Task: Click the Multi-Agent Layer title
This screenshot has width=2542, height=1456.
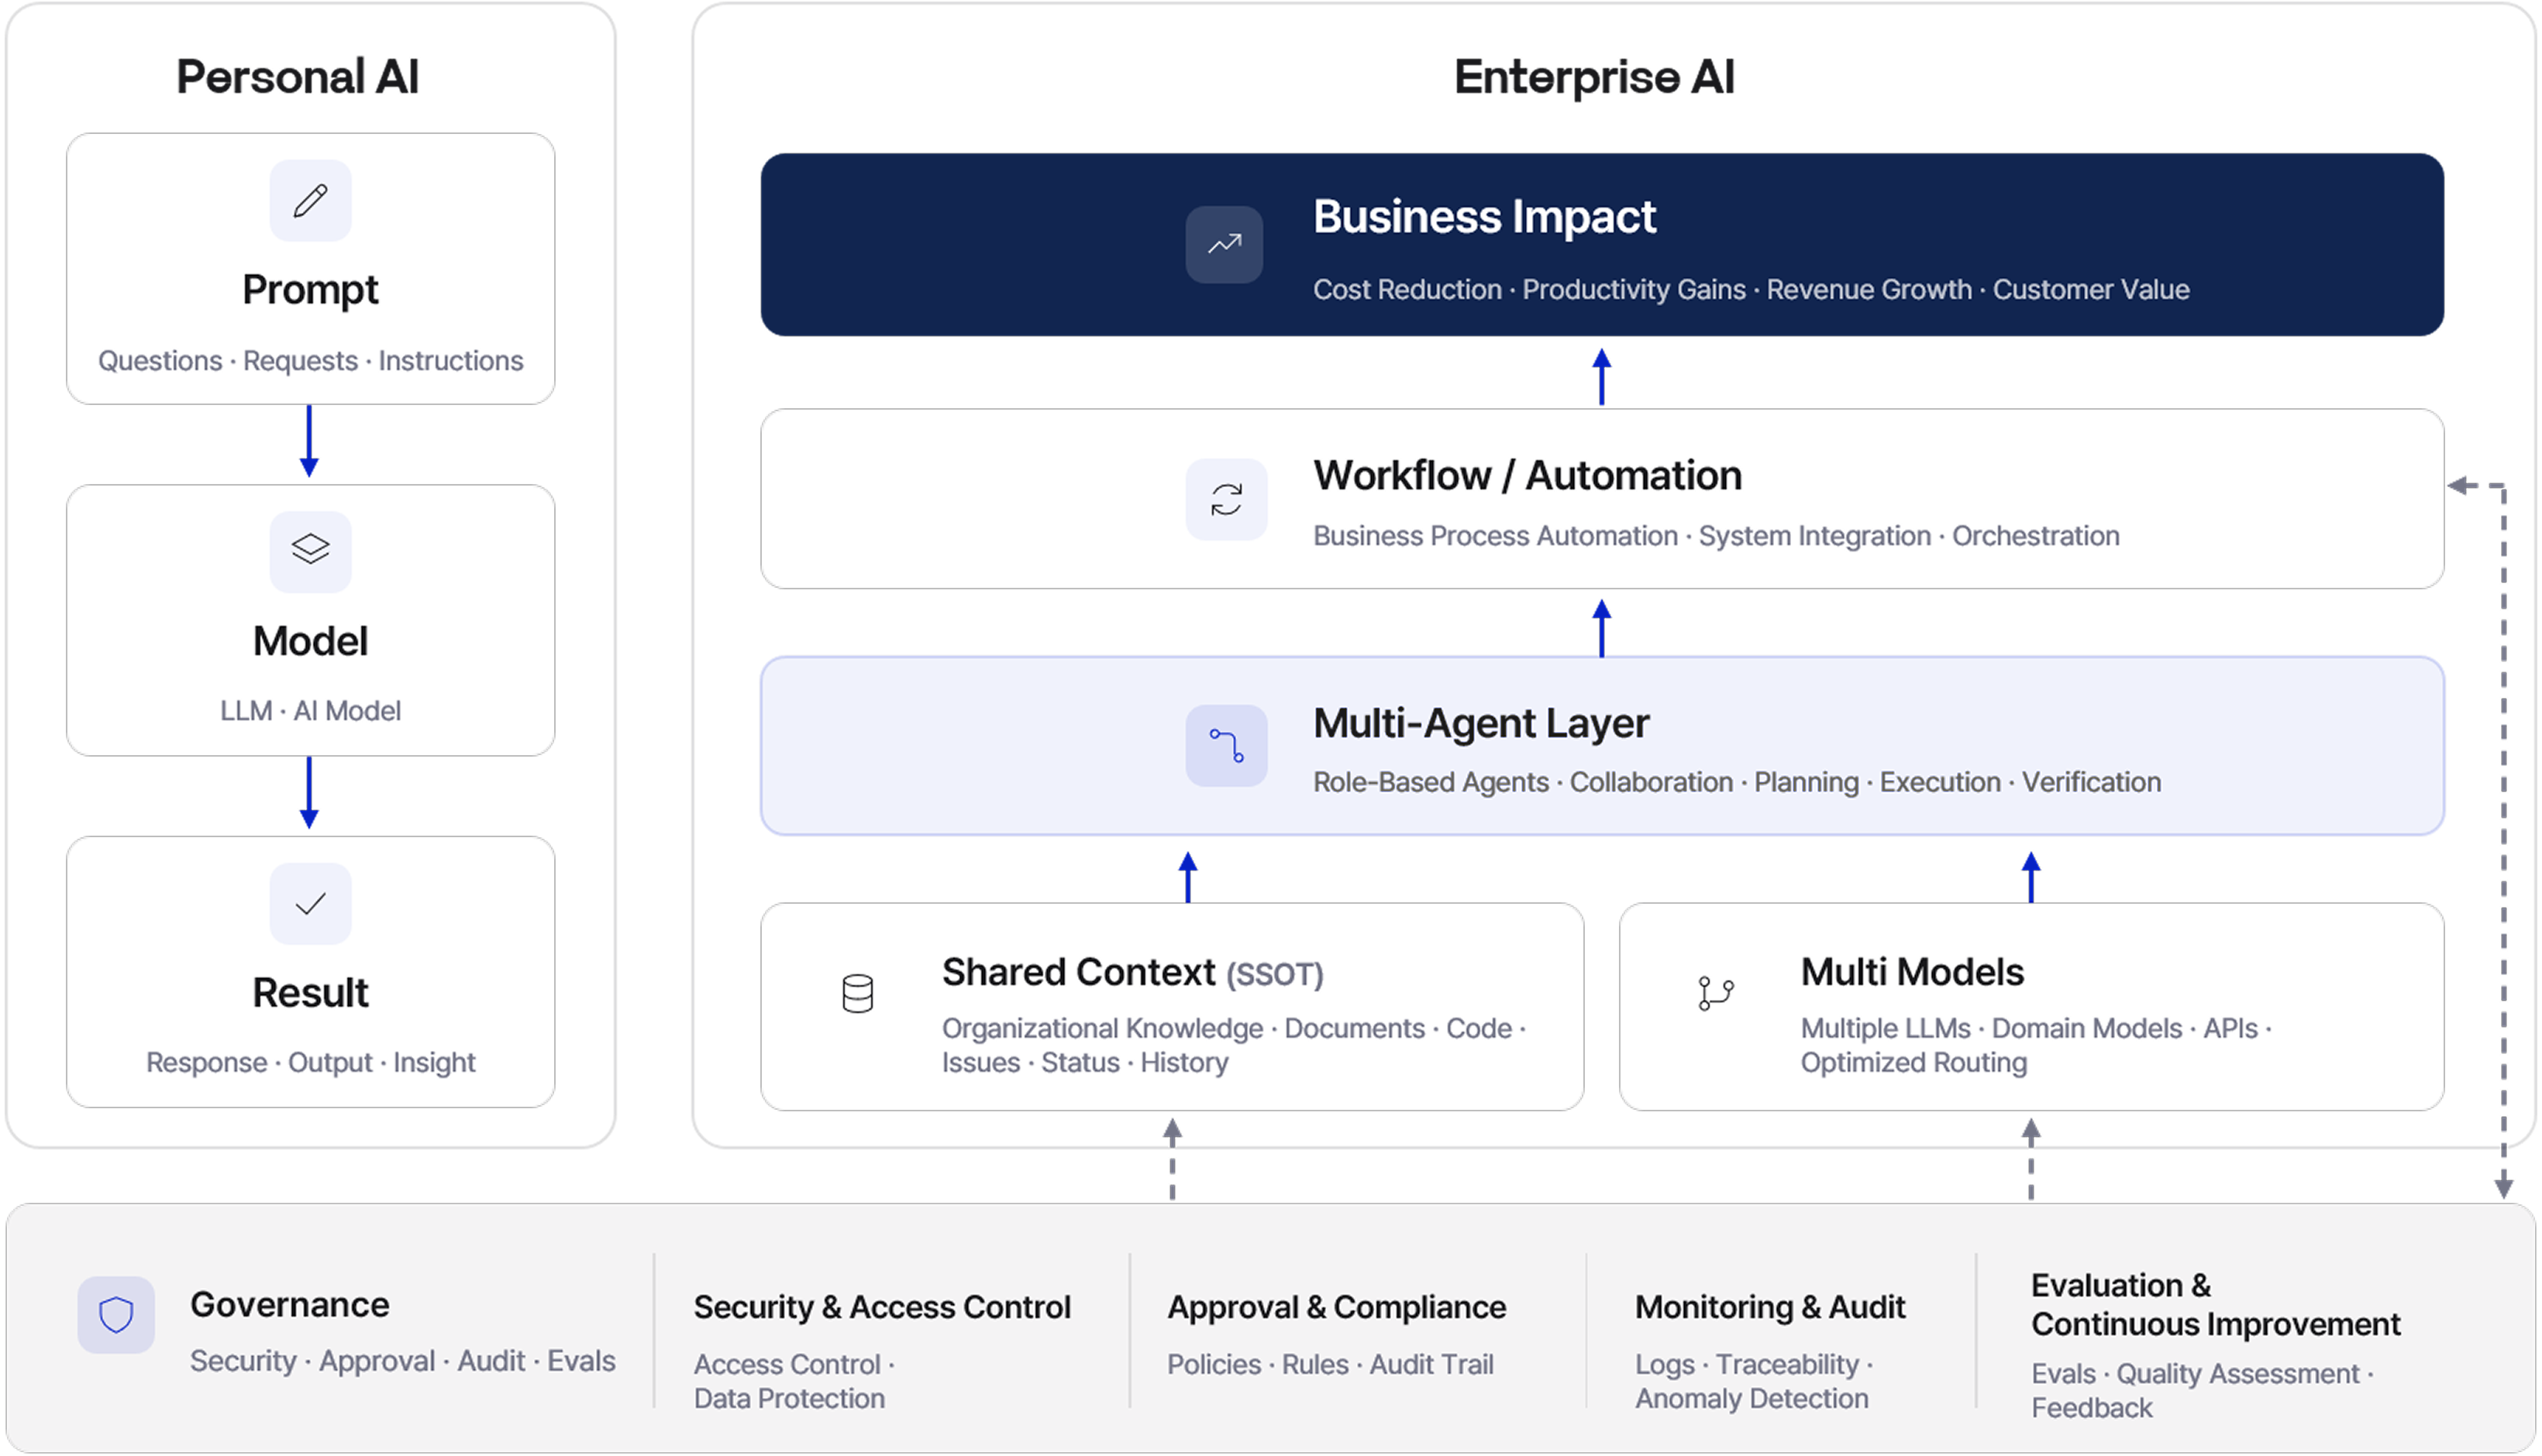Action: tap(1480, 723)
